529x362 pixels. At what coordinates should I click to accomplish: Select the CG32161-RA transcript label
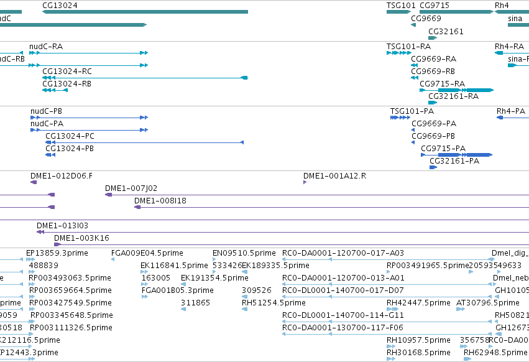[453, 96]
